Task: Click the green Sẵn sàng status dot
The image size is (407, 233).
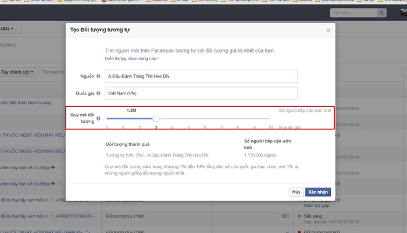Action: [298, 216]
